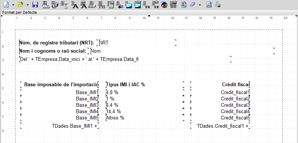The height and width of the screenshot is (143, 298).
Task: Click ruler mark 10 on the horizontal ruler
Action: pos(144,18)
